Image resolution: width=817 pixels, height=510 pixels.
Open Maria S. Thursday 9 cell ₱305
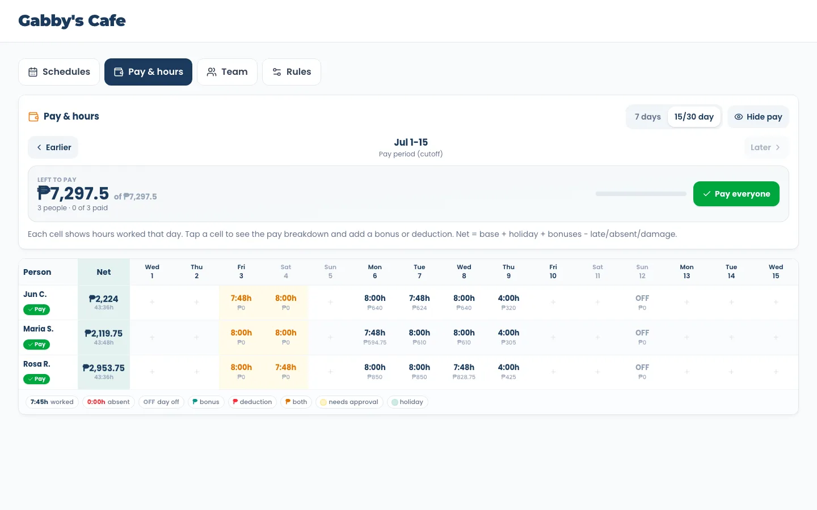click(x=508, y=337)
